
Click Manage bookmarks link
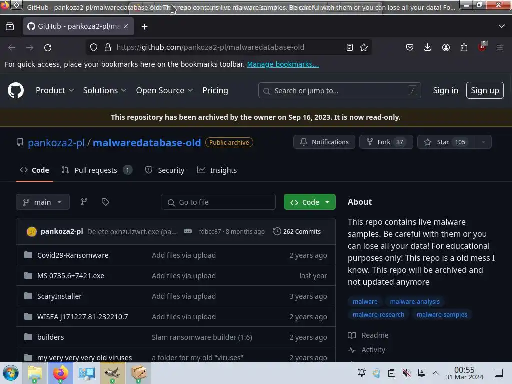coord(283,64)
